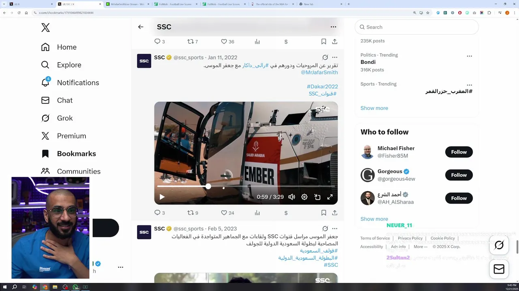This screenshot has width=519, height=291.
Task: Open Premium in the sidebar
Action: point(64,136)
